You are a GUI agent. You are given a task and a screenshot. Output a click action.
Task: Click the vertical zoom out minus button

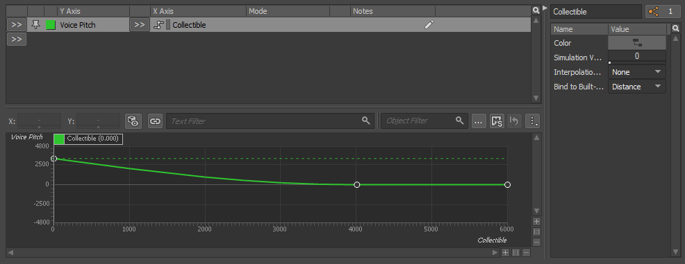click(537, 243)
